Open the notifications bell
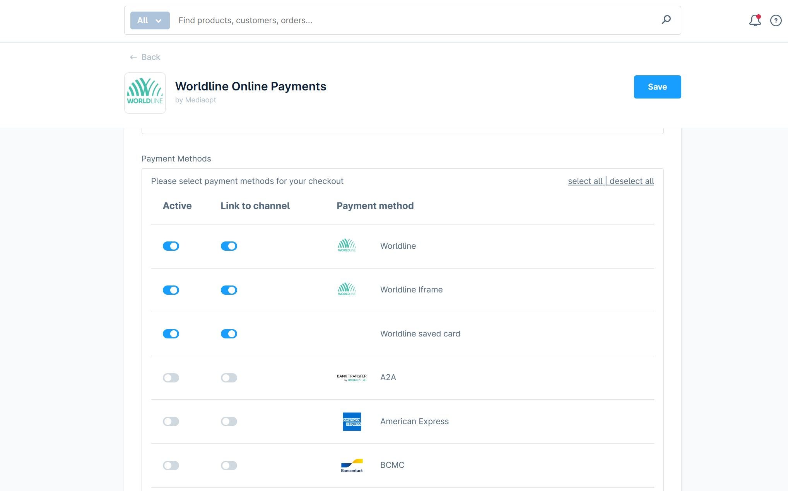Image resolution: width=788 pixels, height=491 pixels. [x=754, y=20]
